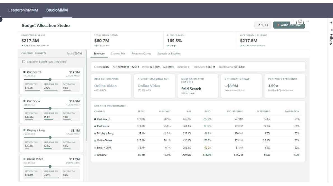Open the Summary tab

pyautogui.click(x=99, y=54)
